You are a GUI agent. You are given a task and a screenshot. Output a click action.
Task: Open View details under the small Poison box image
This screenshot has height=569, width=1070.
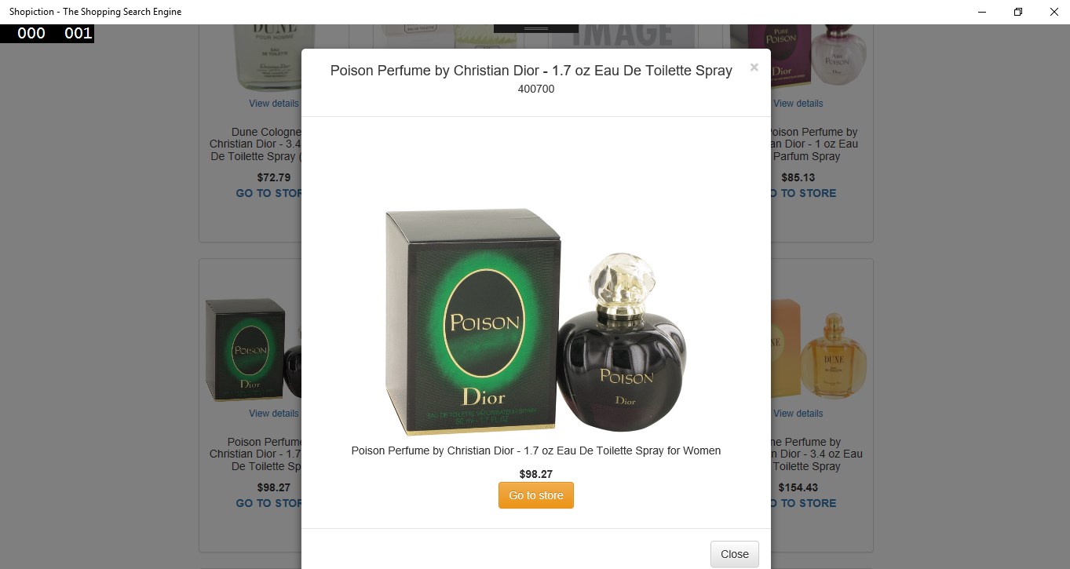[274, 414]
